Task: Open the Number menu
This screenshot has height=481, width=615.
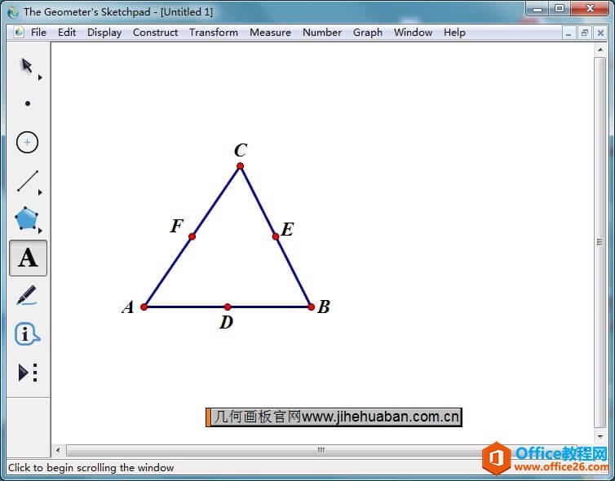Action: tap(322, 32)
